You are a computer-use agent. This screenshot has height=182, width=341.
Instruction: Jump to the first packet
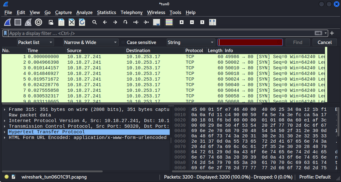(136, 22)
